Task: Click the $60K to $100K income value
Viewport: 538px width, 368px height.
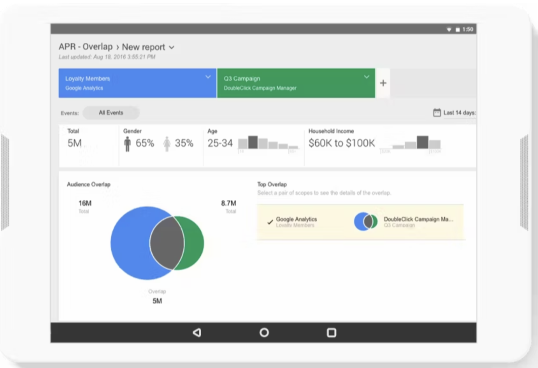Action: 342,143
